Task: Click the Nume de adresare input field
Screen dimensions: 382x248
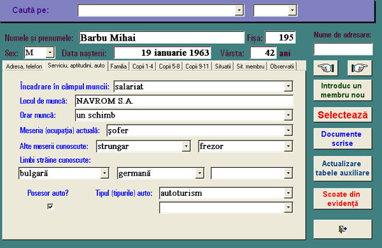Action: tap(343, 50)
